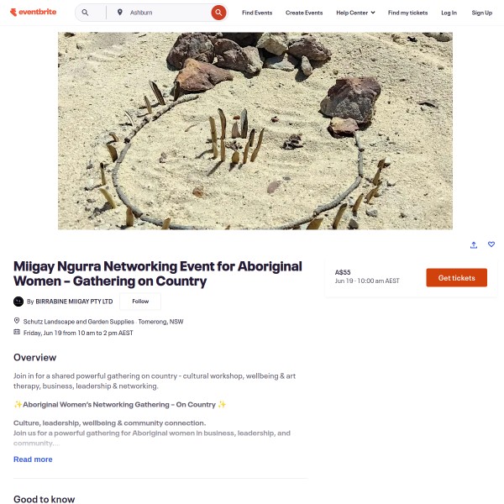
Task: Open Find my tickets
Action: click(x=407, y=13)
